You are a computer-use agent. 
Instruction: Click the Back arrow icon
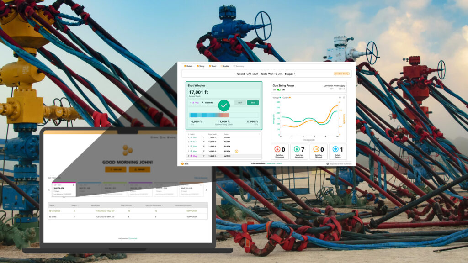coord(182,163)
